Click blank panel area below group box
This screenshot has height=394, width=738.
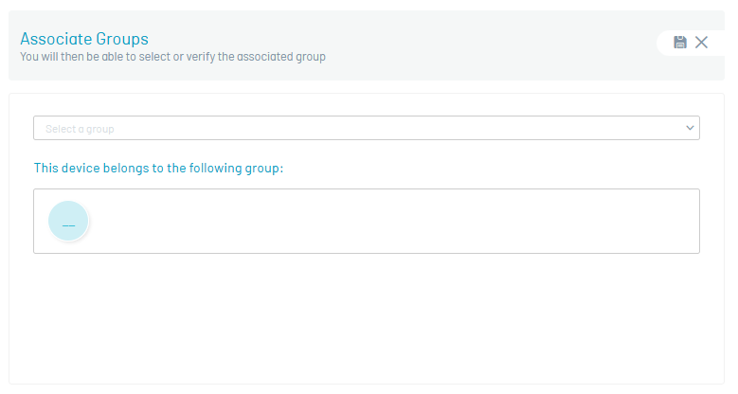tap(366, 317)
